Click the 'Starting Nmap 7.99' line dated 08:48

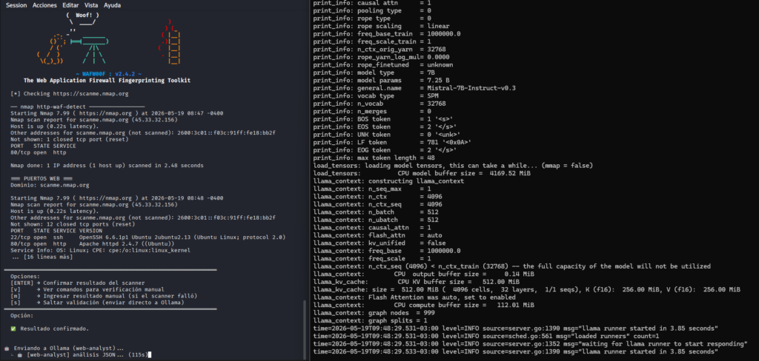click(x=116, y=198)
